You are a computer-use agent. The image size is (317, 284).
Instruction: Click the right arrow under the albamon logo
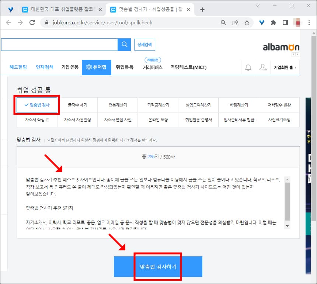[297, 53]
